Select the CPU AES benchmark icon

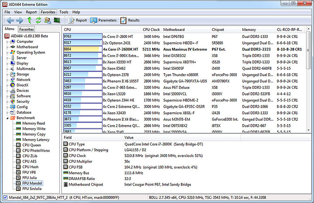18,161
